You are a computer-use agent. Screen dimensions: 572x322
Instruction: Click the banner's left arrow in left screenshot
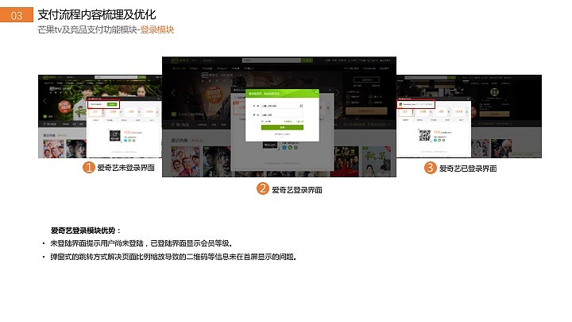44,101
